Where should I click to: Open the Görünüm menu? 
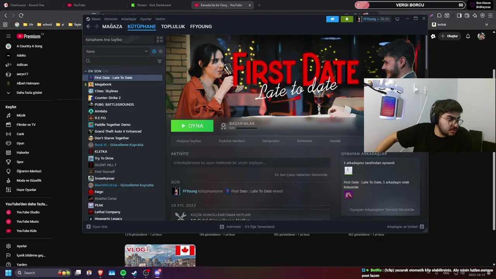(x=111, y=19)
